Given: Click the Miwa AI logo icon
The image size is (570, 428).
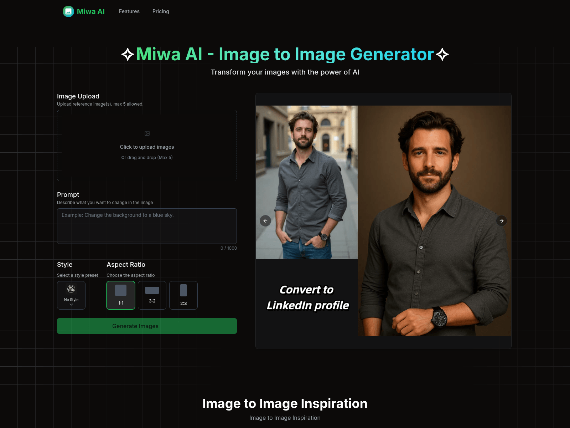Looking at the screenshot, I should click(68, 11).
